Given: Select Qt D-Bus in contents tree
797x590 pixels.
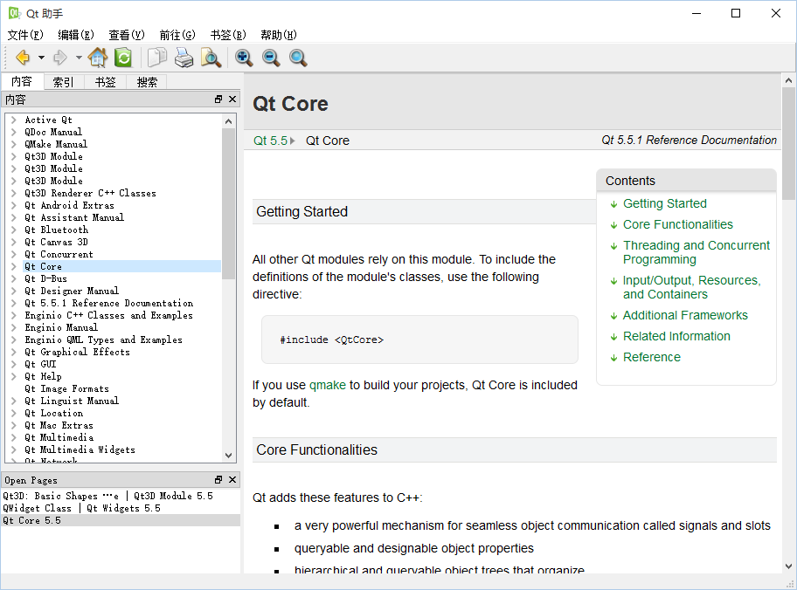Looking at the screenshot, I should click(45, 278).
